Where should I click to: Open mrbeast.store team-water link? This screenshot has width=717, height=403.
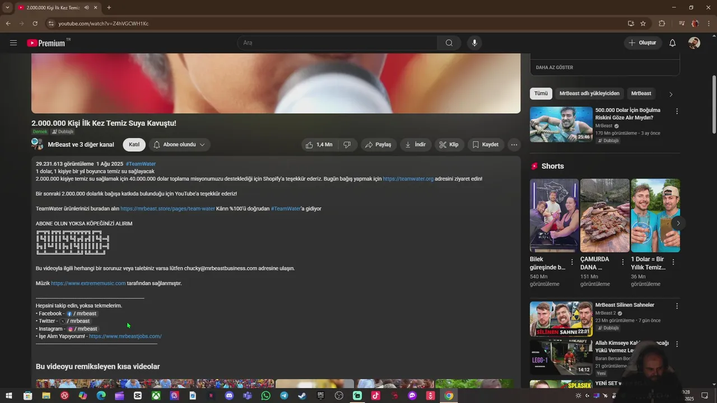pyautogui.click(x=167, y=209)
